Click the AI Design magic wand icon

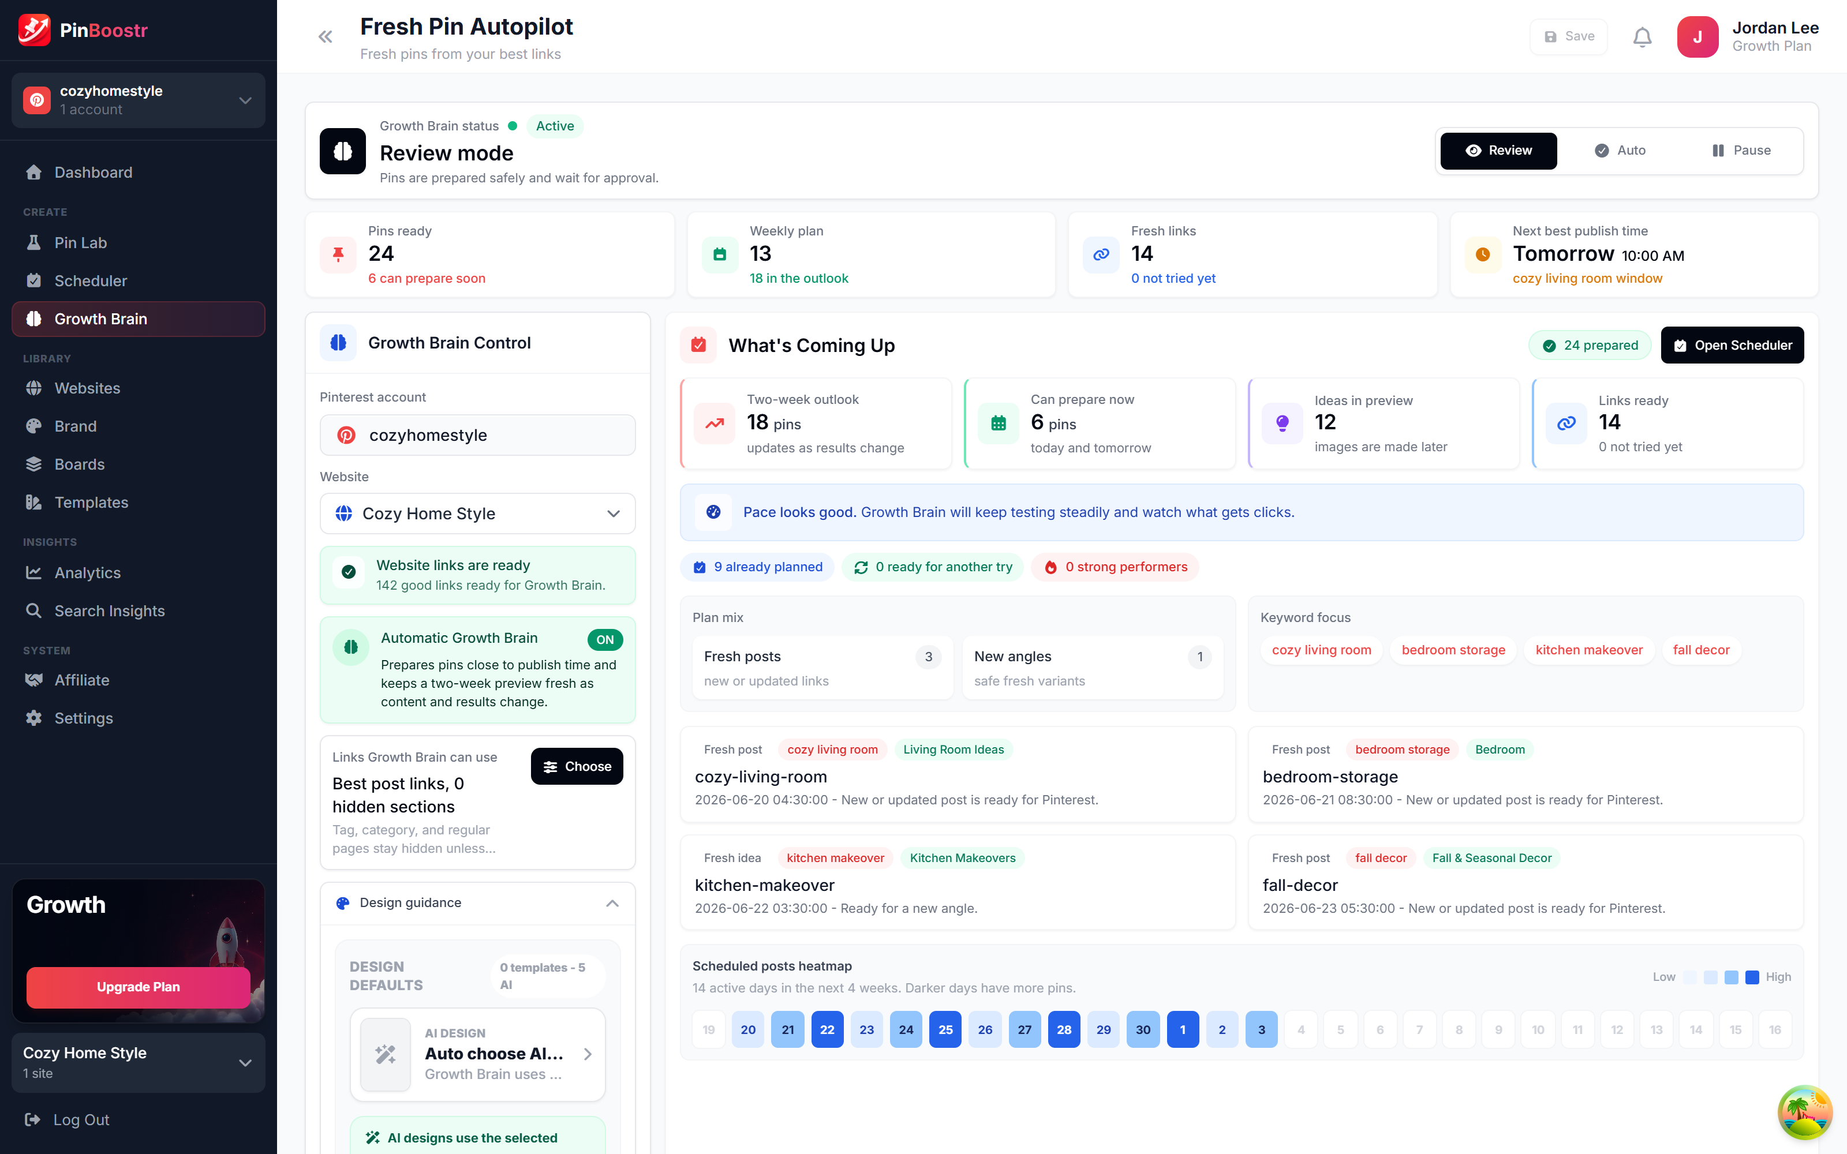pyautogui.click(x=386, y=1054)
